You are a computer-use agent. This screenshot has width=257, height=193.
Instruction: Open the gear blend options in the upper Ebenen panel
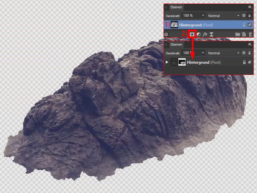click(x=244, y=15)
